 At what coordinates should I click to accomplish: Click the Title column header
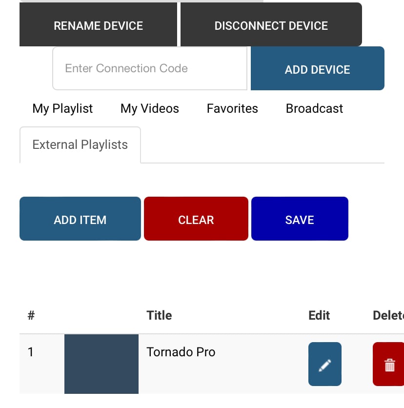[159, 315]
